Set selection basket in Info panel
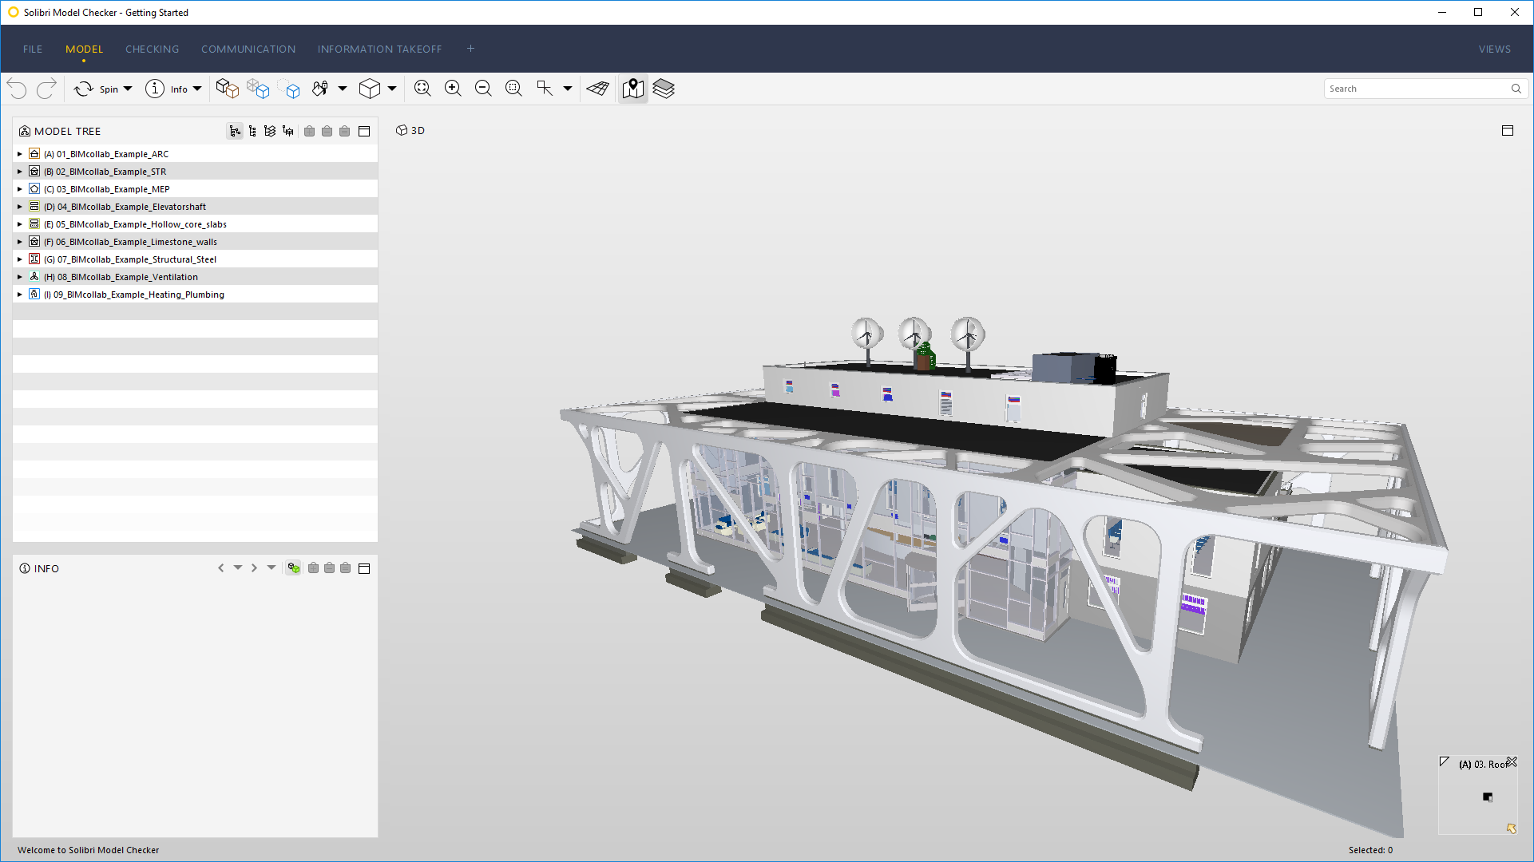Viewport: 1534px width, 862px height. 345,568
